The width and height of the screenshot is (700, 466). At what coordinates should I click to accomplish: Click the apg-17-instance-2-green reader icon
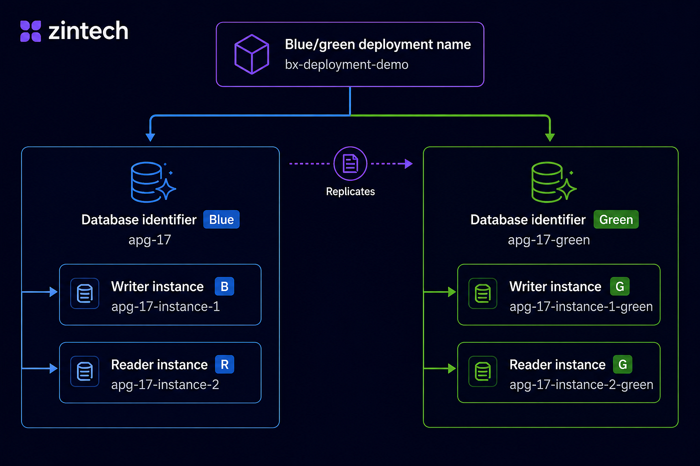tap(482, 372)
